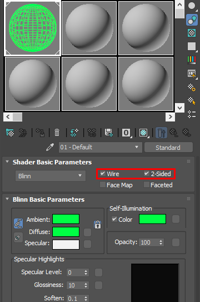Toggle the checkered Background button
Screen dimensions: 200x302
[x=192, y=33]
